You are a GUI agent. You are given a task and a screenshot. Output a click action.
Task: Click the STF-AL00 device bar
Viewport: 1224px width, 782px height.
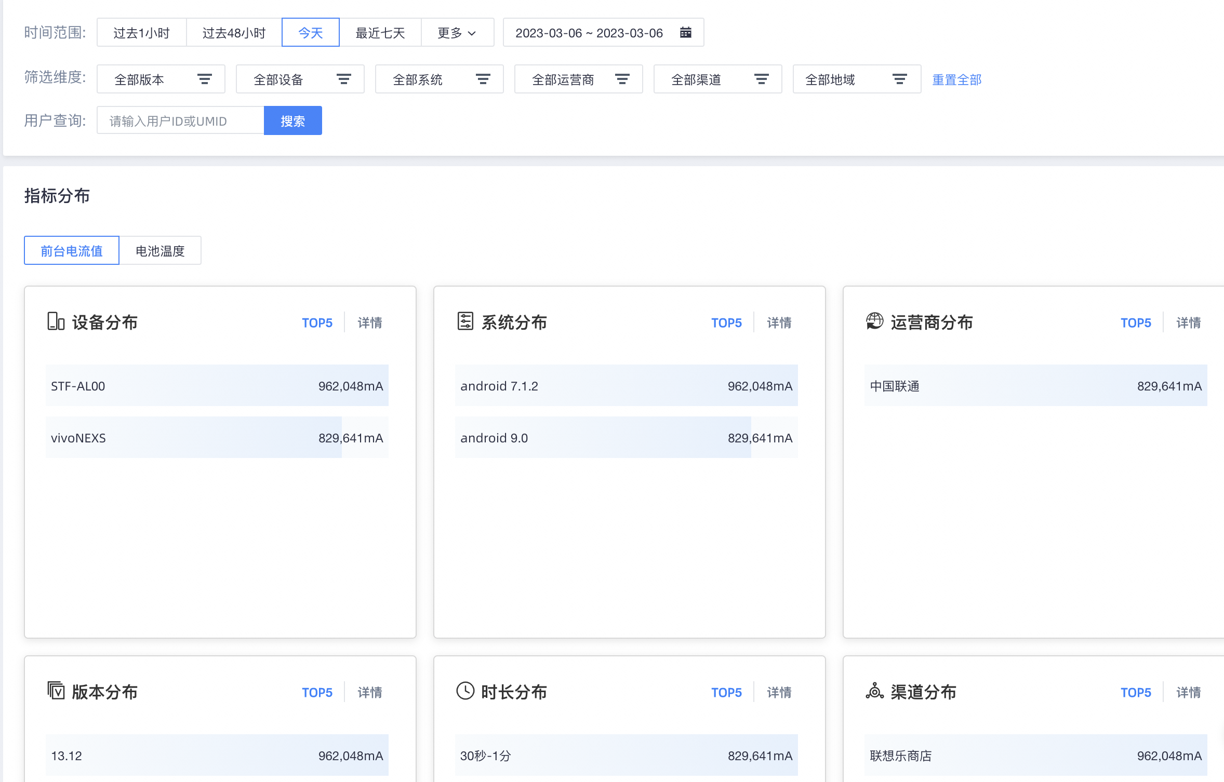217,385
